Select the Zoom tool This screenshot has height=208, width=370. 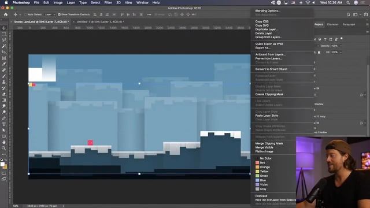(4, 148)
